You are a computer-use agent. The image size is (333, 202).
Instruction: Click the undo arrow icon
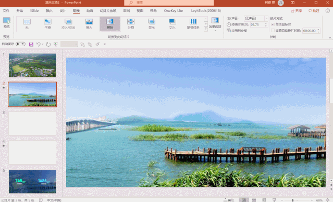tap(39, 44)
